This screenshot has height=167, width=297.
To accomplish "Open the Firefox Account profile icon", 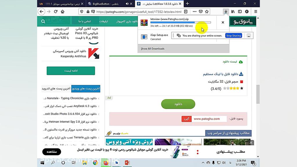I will click(x=247, y=12).
